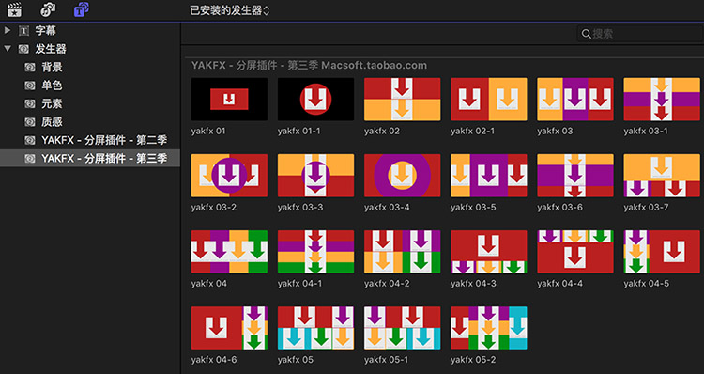
Task: Open the Libraries sidebar clapperboard icon
Action: (14, 9)
